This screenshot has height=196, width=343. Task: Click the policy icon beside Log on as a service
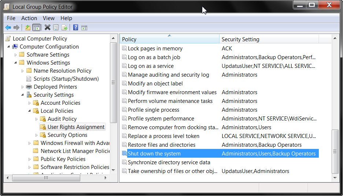(x=124, y=66)
